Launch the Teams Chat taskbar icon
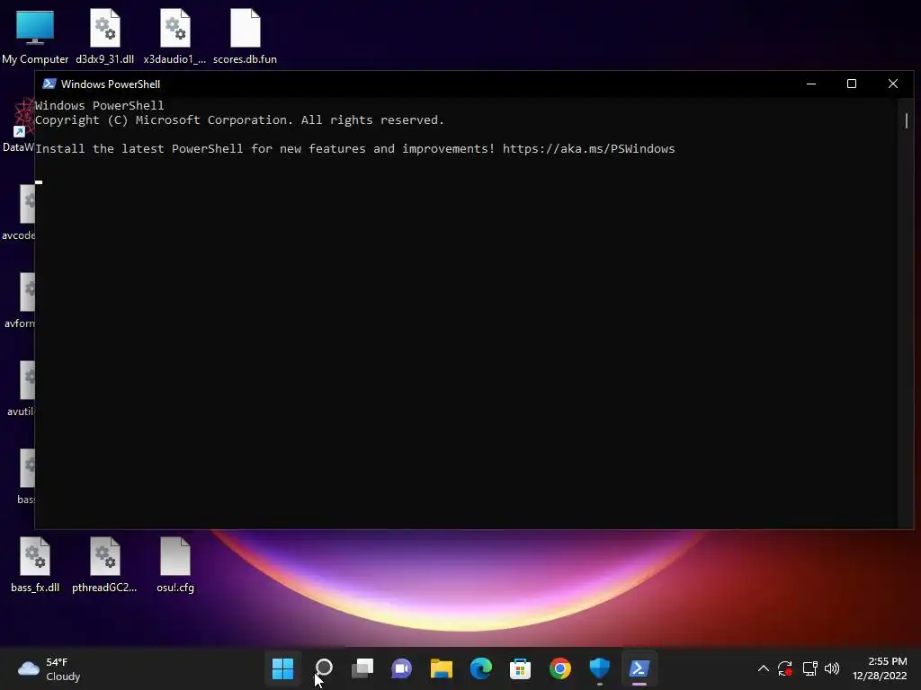The image size is (921, 690). click(402, 668)
